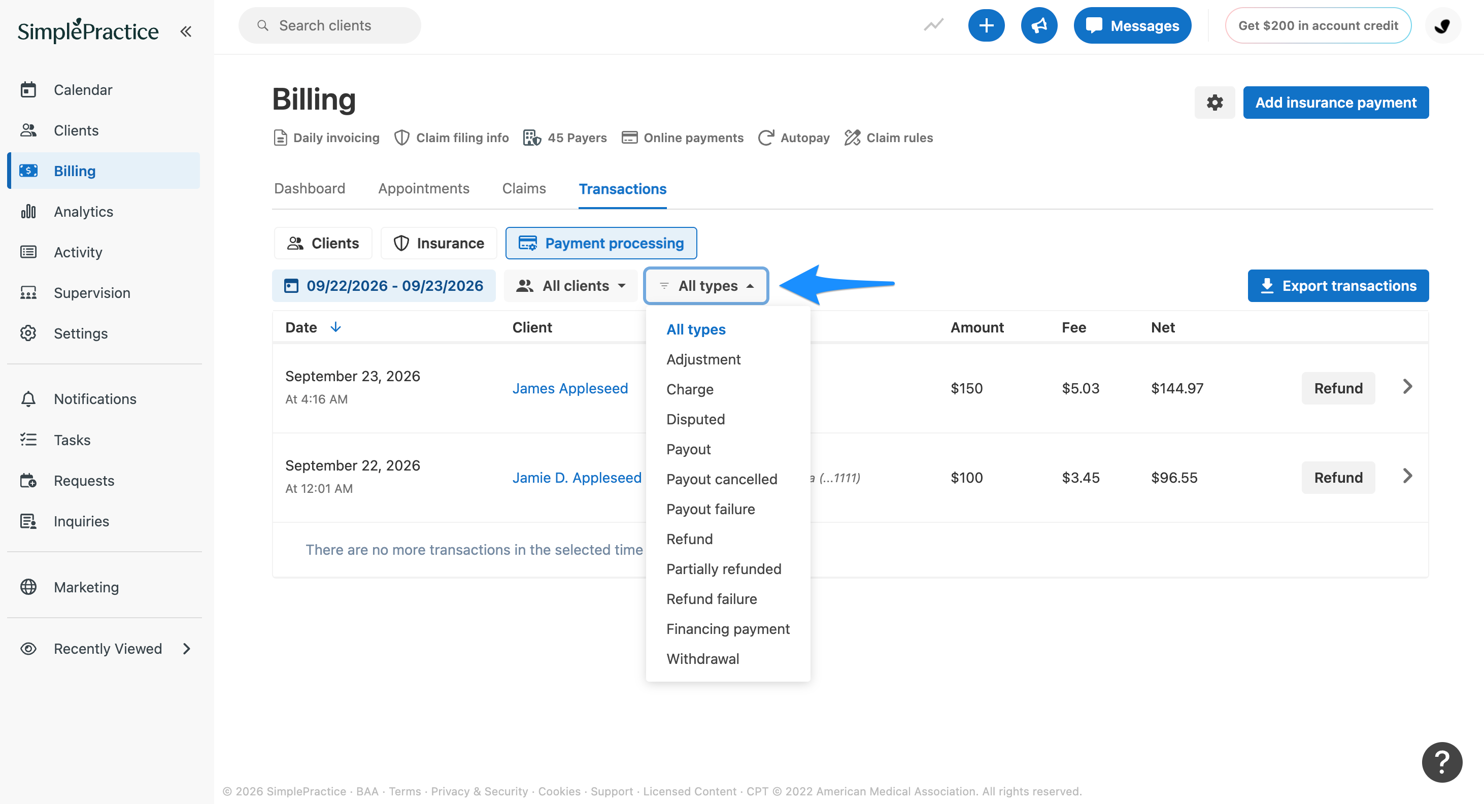Open the profile avatar menu
The height and width of the screenshot is (804, 1484).
pyautogui.click(x=1442, y=25)
